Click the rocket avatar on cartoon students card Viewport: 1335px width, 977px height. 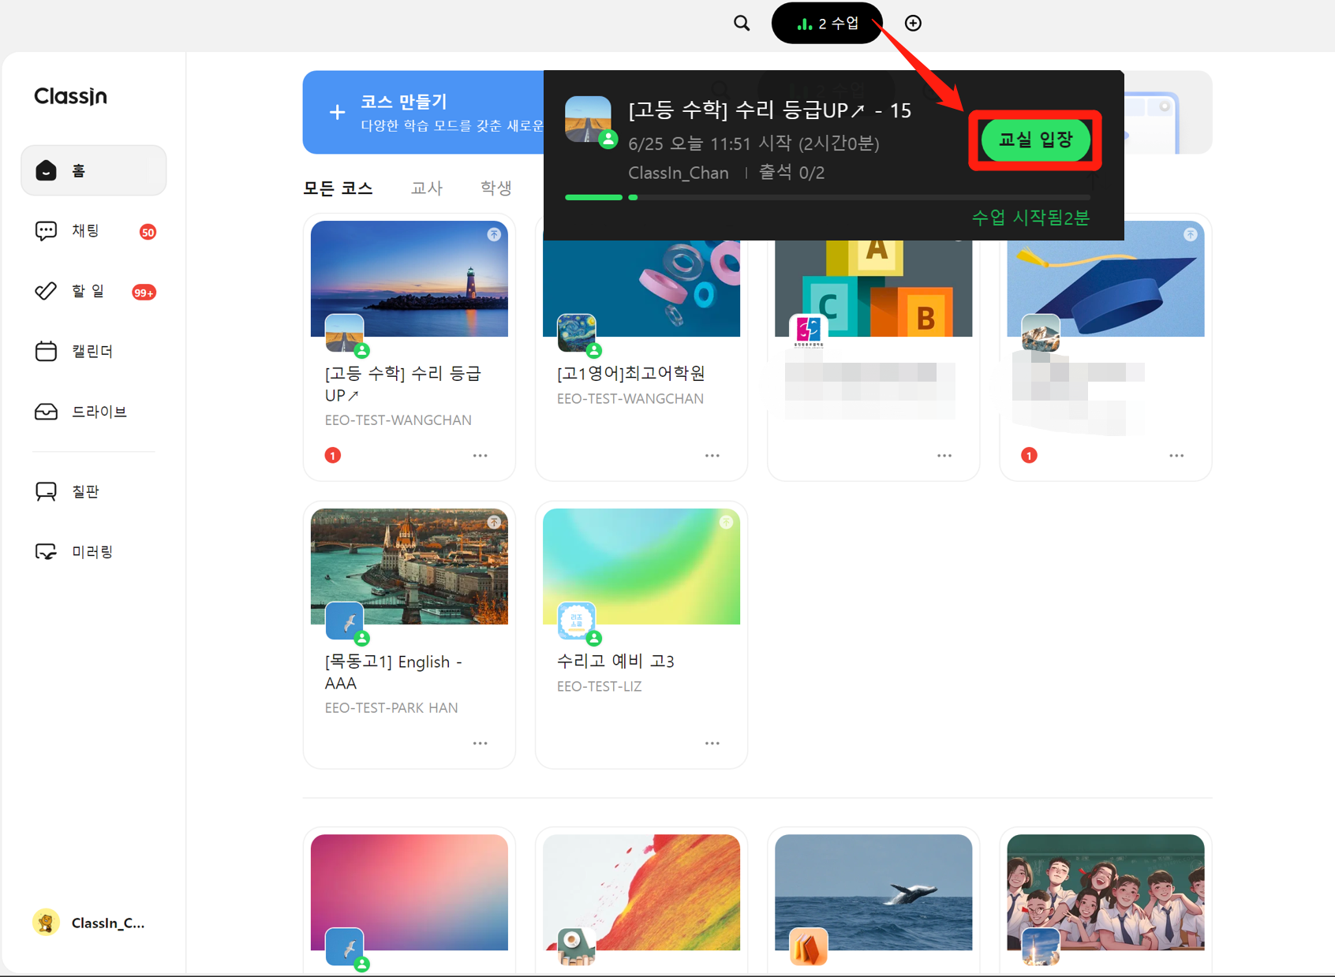point(1041,947)
